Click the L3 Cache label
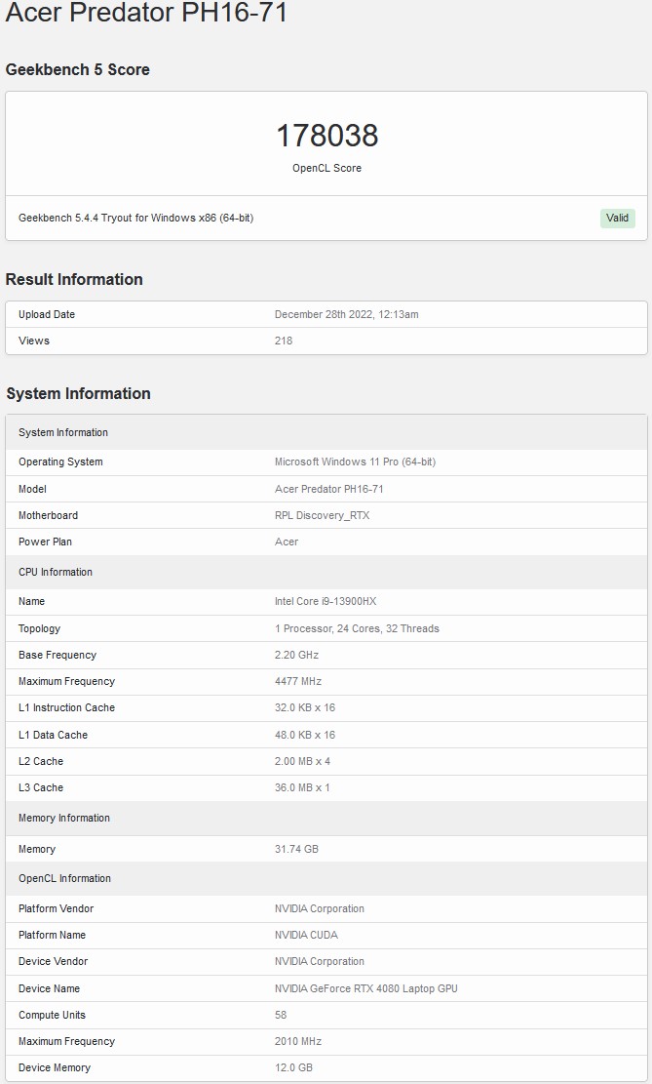The image size is (652, 1084). click(41, 787)
